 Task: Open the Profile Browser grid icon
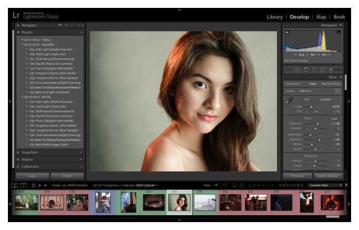tap(337, 91)
